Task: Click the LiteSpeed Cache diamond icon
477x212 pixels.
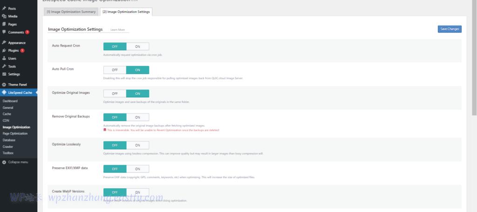Action: 4,93
